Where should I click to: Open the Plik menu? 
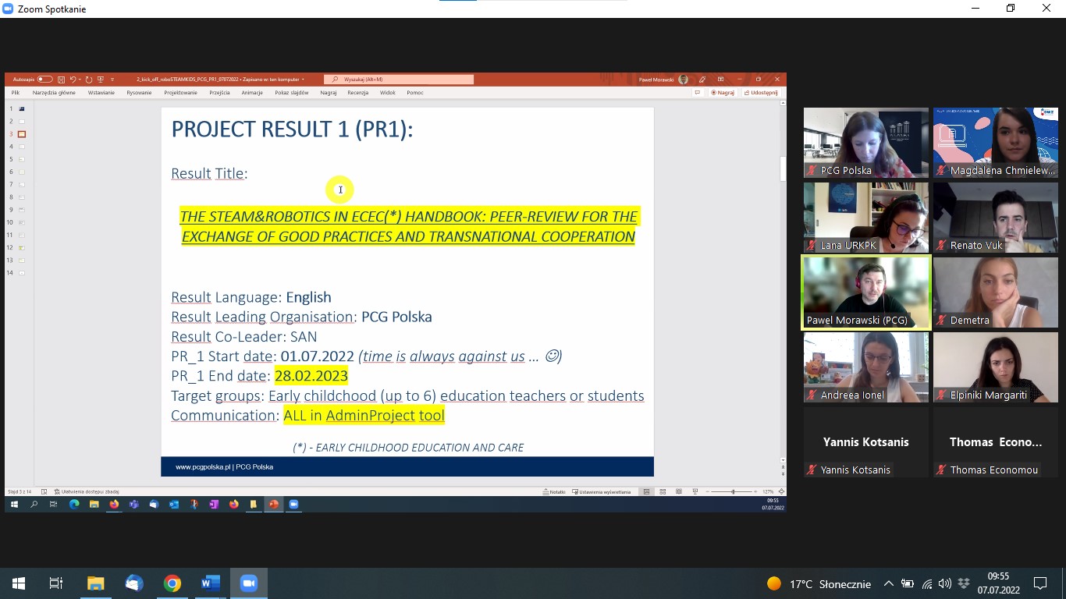[x=15, y=92]
